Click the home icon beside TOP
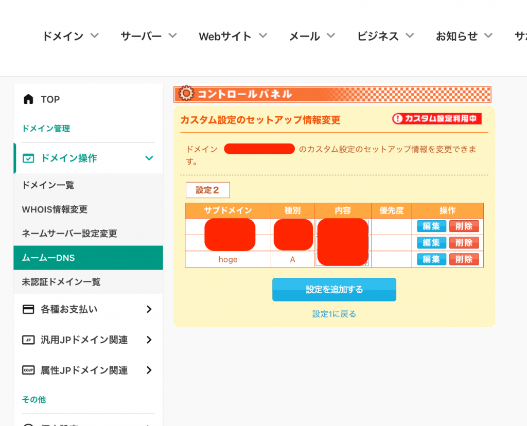The height and width of the screenshot is (426, 527). pos(29,99)
